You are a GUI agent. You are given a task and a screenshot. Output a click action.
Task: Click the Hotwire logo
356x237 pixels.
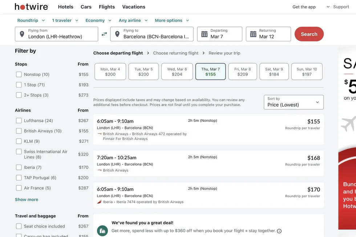(31, 7)
